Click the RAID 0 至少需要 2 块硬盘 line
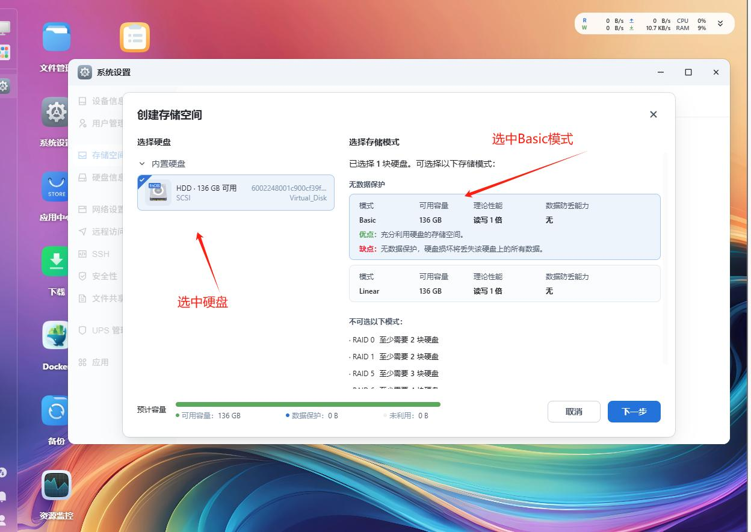The image size is (751, 532). pos(394,340)
